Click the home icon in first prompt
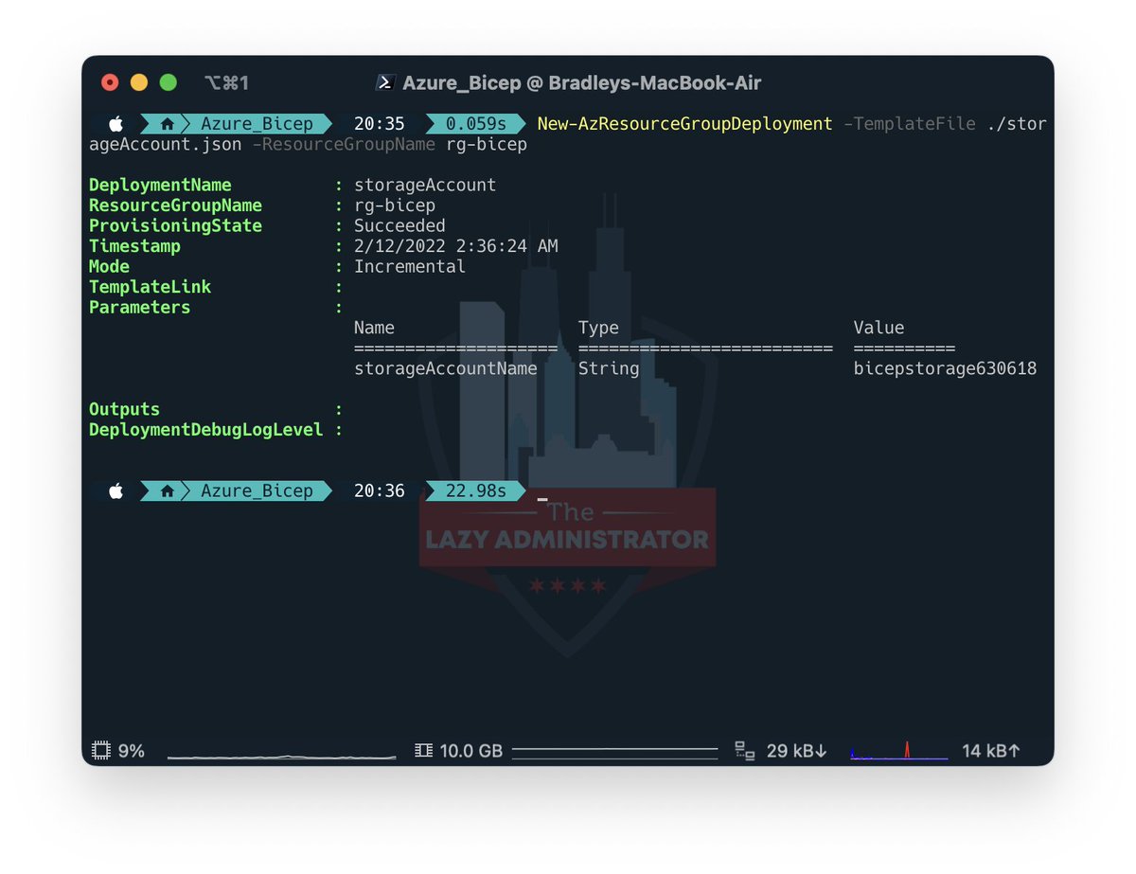This screenshot has width=1136, height=874. pyautogui.click(x=168, y=124)
